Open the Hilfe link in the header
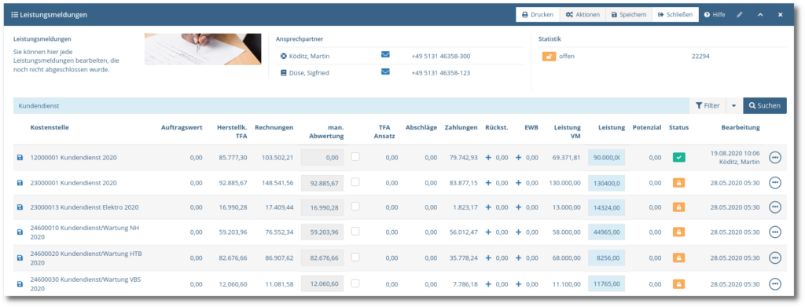 715,15
